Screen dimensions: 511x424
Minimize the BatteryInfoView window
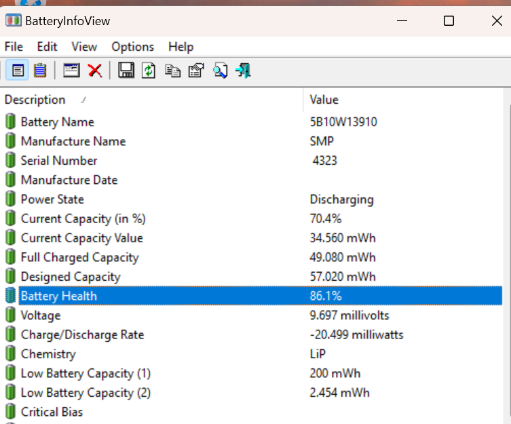[402, 21]
